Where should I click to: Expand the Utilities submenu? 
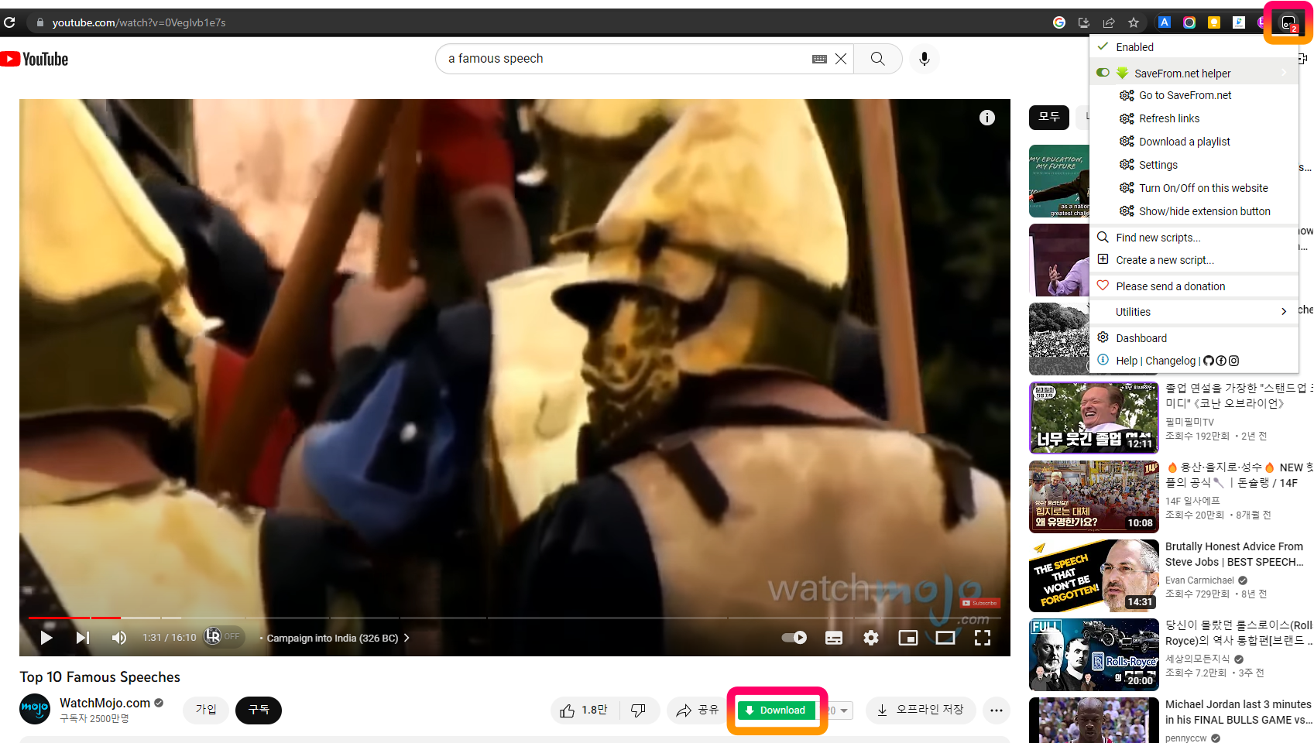point(1193,312)
